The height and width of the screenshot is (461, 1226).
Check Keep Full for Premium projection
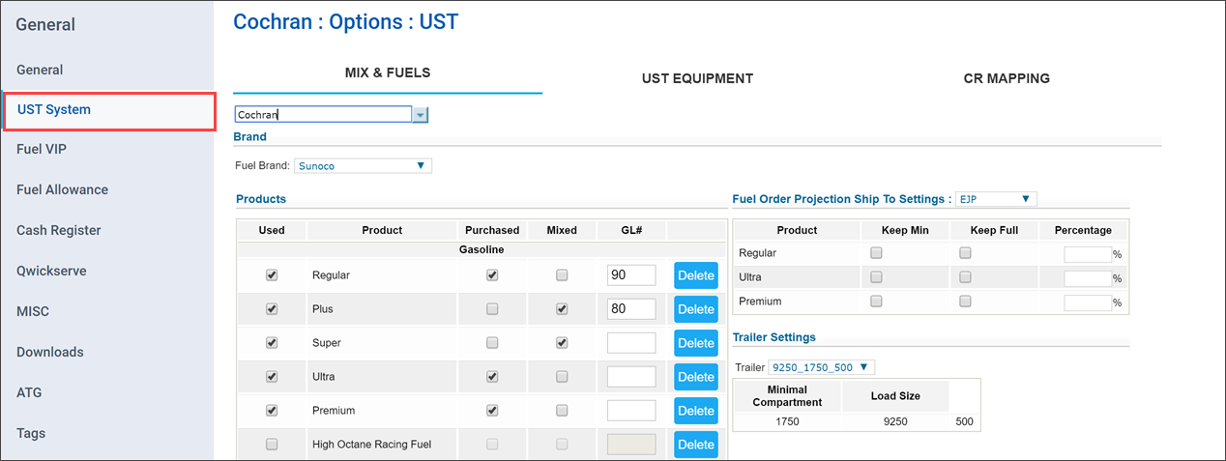click(x=964, y=302)
